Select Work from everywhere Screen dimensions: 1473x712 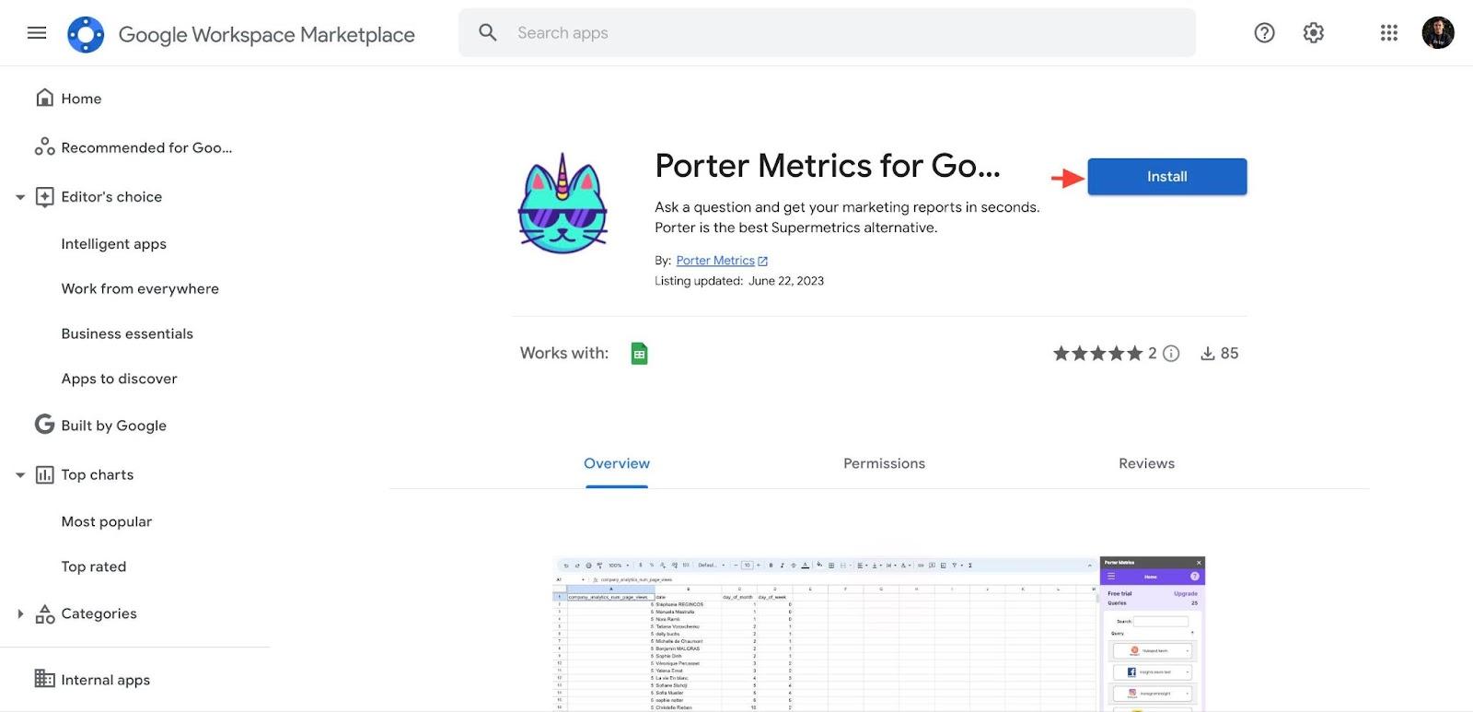[x=140, y=289]
